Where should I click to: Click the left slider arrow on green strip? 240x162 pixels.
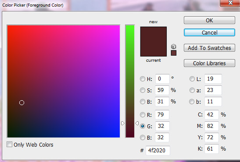pos(123,123)
